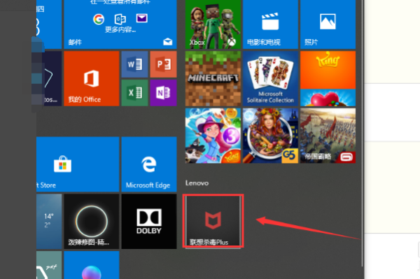
Task: Launch the Dolby tile
Action: (149, 222)
